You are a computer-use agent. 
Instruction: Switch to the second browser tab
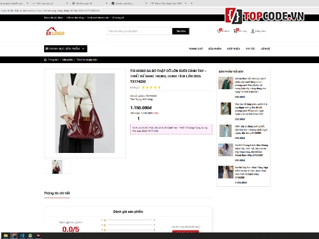(50, 3)
